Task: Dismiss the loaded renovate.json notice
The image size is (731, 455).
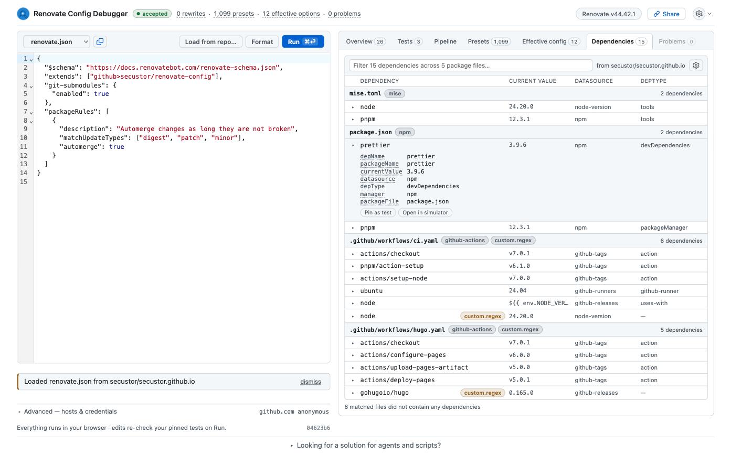Action: point(311,382)
